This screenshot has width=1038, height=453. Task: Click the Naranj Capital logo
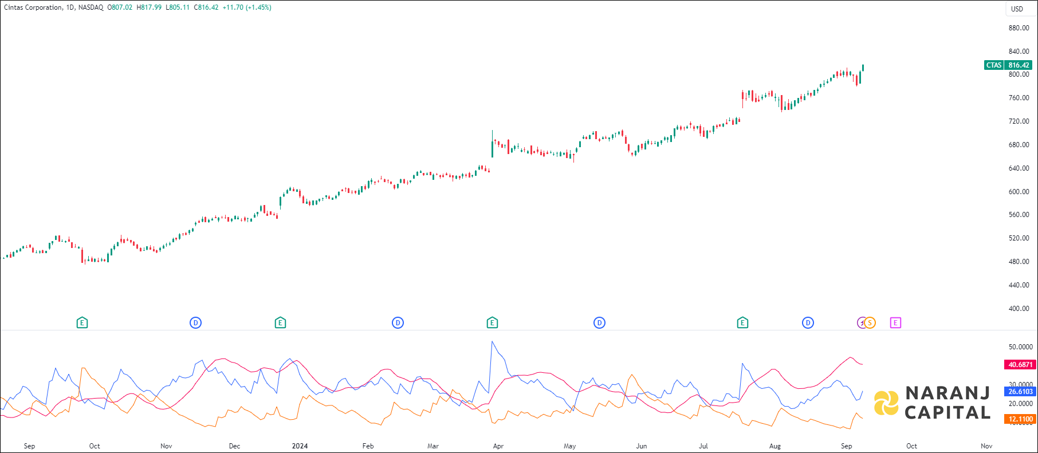pos(932,403)
